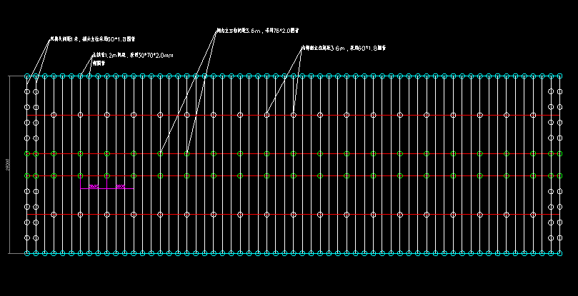
Task: Click the right magenta dimension value
Action: (x=120, y=186)
